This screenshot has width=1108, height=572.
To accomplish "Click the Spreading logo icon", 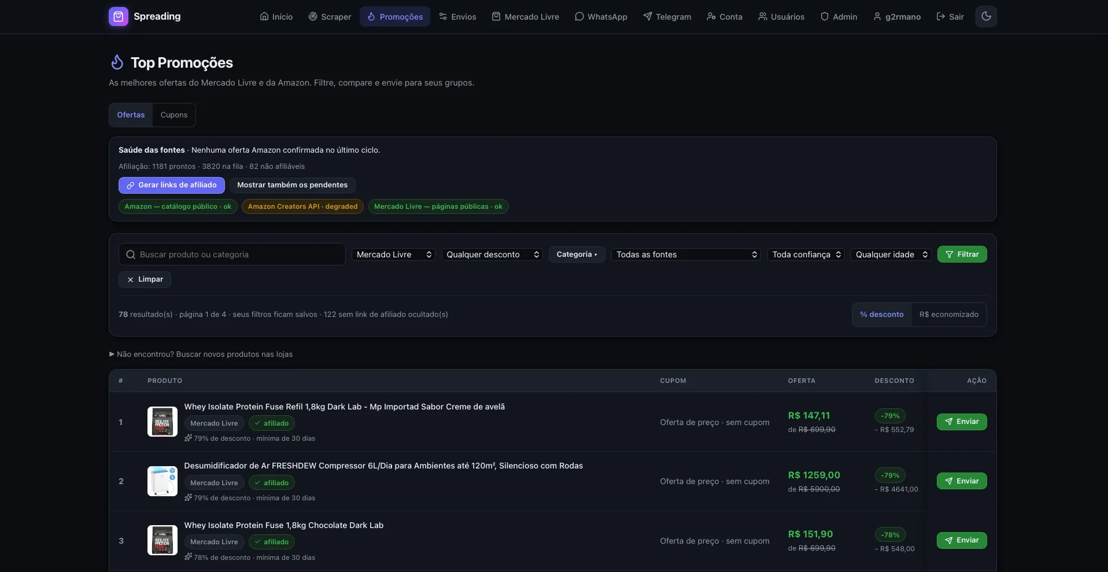I will coord(119,16).
